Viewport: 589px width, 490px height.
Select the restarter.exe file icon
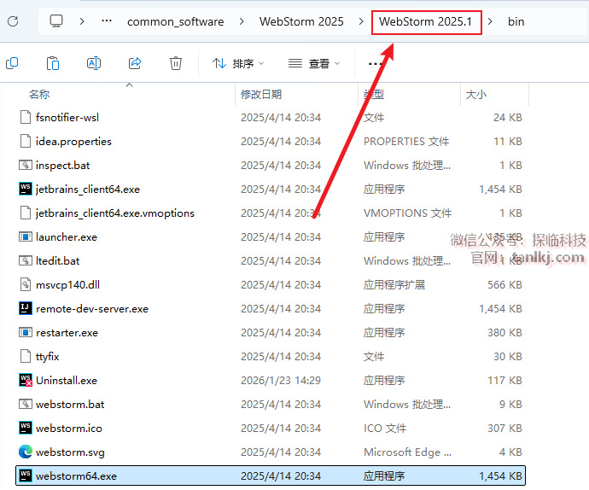coord(26,332)
